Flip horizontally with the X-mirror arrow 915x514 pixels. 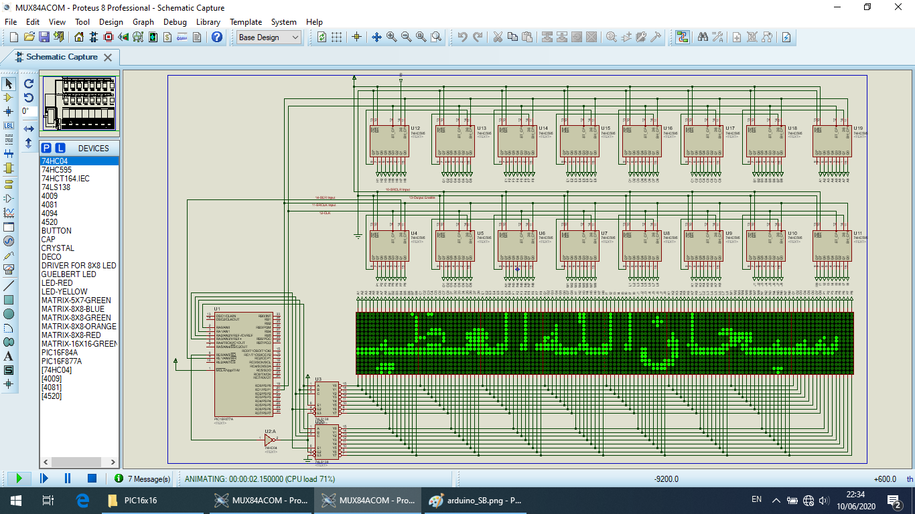point(29,128)
